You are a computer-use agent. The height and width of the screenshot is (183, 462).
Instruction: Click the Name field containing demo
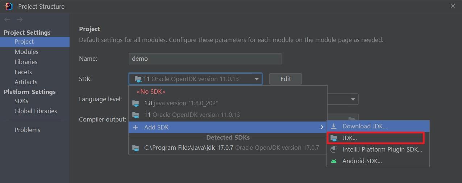[x=205, y=59]
